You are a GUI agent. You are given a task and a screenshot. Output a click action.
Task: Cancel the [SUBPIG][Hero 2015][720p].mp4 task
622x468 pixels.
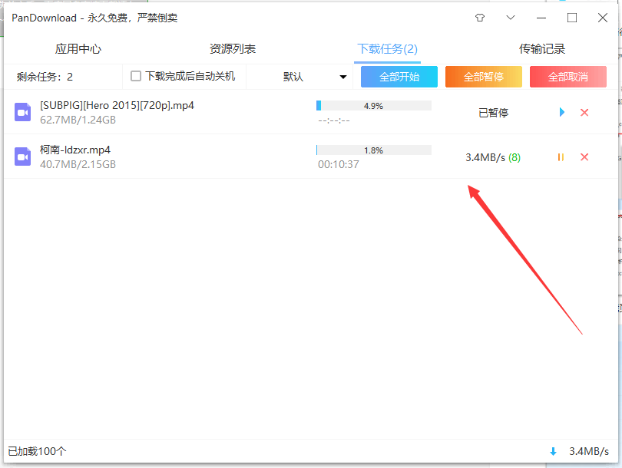click(584, 113)
